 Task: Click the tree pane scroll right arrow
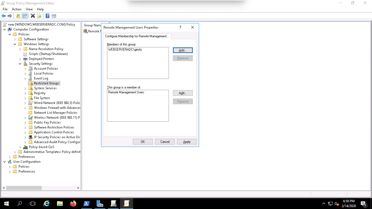click(78, 188)
